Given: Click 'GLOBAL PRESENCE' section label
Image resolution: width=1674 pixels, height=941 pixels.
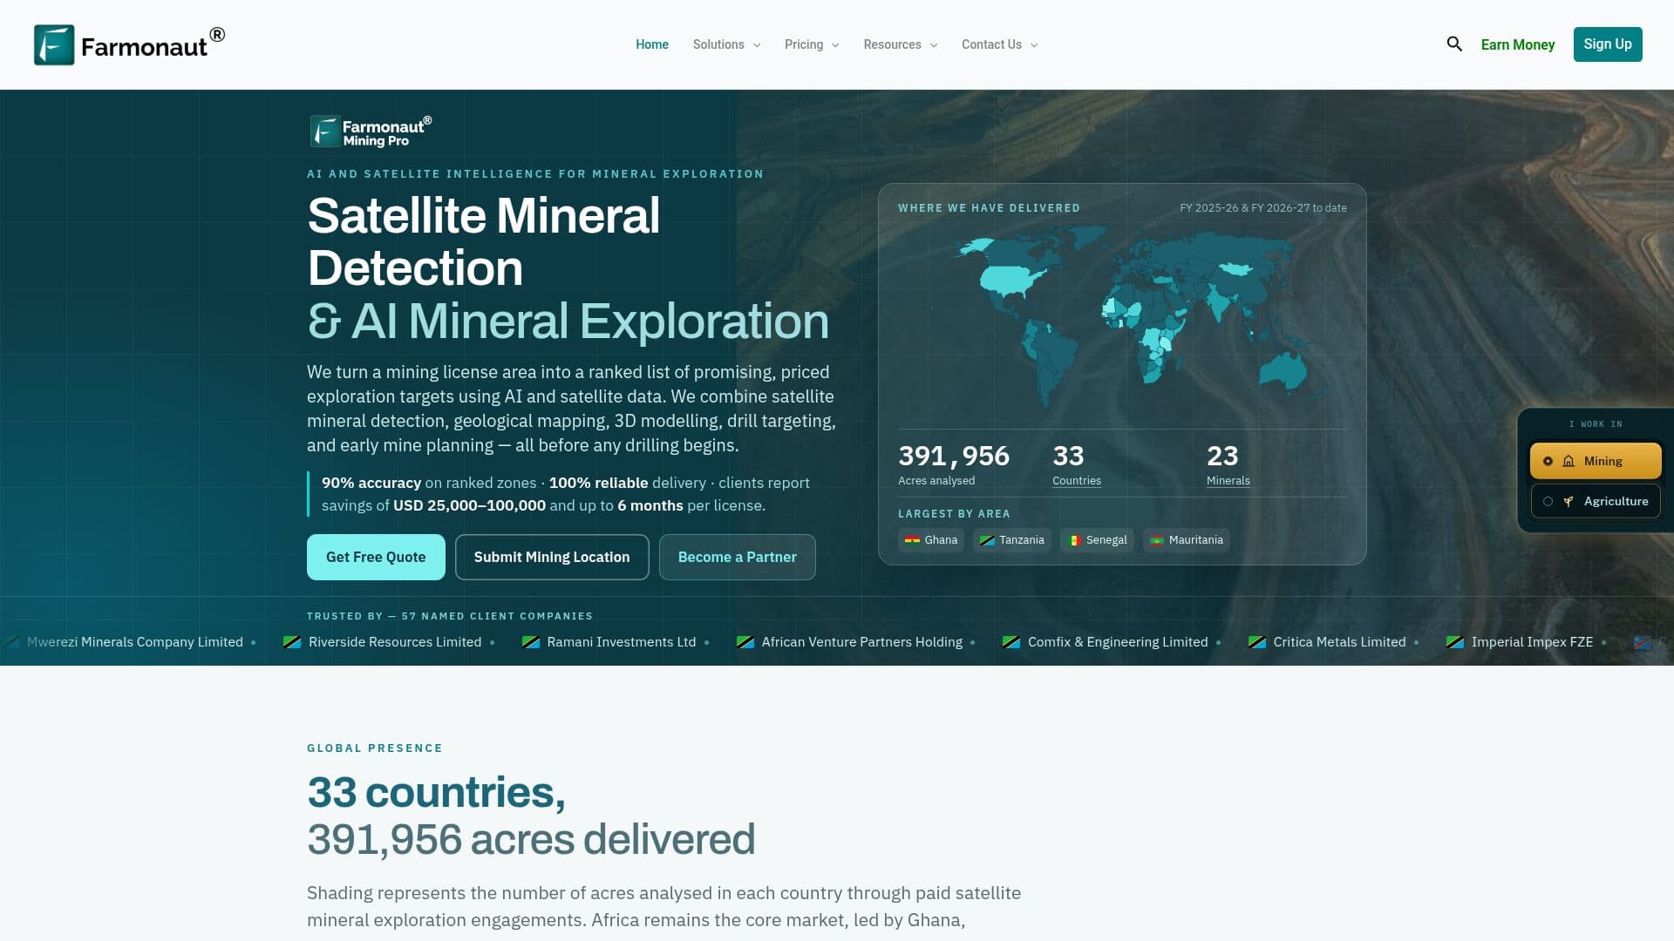Looking at the screenshot, I should pos(375,748).
